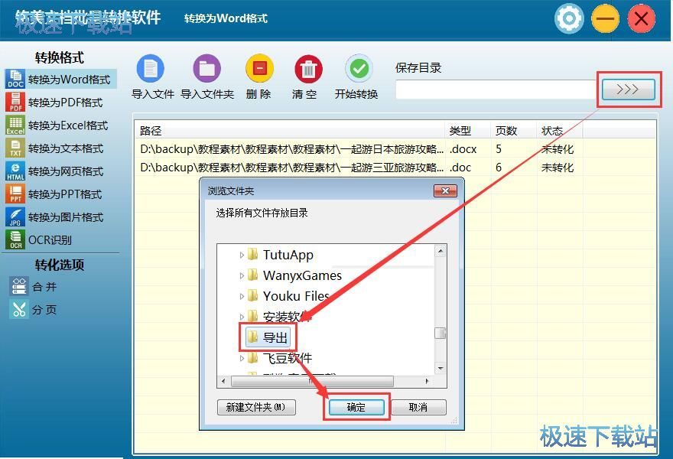Select the TutuApp folder
Screen dimensions: 673x459
(288, 255)
